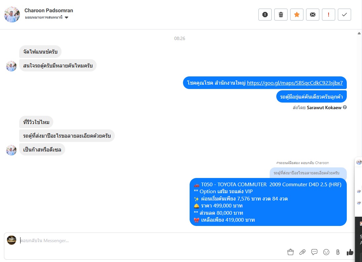This screenshot has height=262, width=362.
Task: Click the help icon next to Sarawut Kokaew
Action: tap(345, 107)
